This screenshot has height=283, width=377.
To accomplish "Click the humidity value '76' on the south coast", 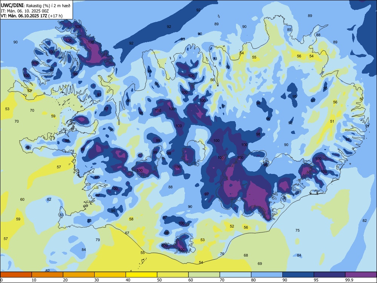I will [222, 254].
